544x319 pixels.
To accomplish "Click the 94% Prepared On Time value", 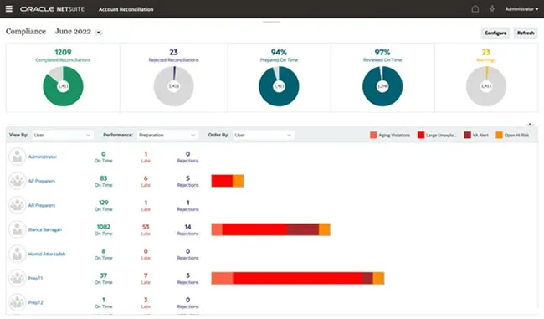I will click(x=279, y=52).
